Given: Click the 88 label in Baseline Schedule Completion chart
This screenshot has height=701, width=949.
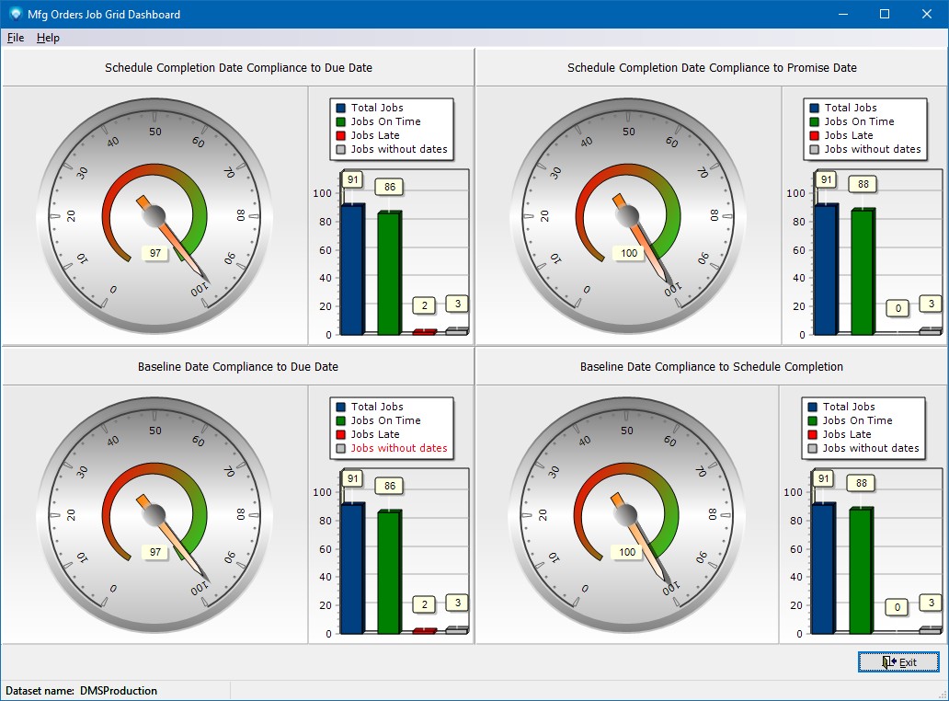Looking at the screenshot, I should 861,483.
